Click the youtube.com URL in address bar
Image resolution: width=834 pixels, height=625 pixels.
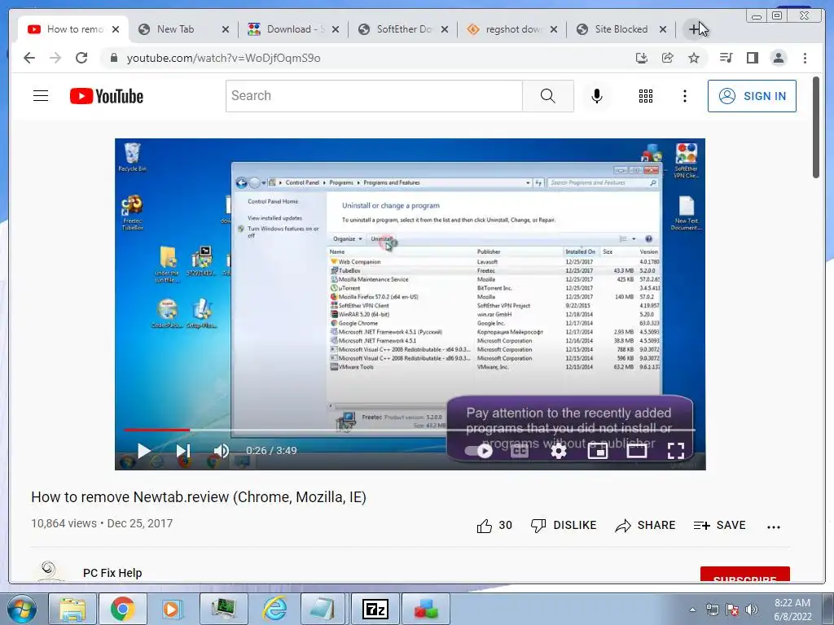(223, 58)
